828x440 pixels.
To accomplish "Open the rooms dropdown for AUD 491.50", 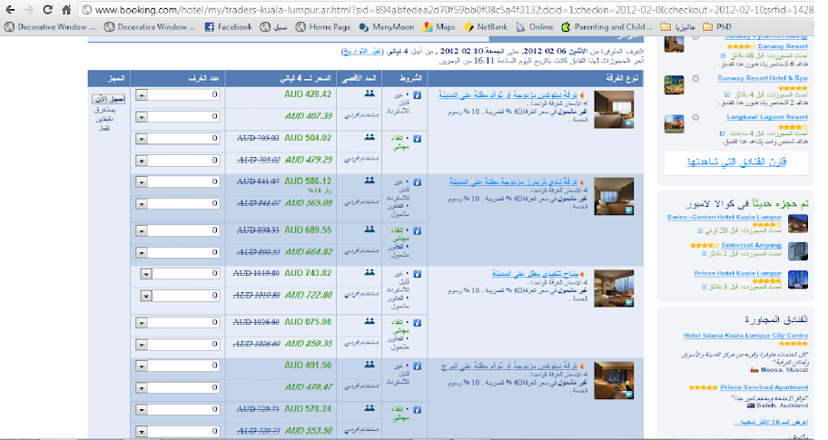I will pyautogui.click(x=142, y=366).
